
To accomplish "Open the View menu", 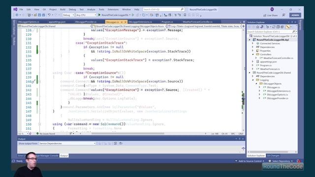I will click(x=36, y=9).
